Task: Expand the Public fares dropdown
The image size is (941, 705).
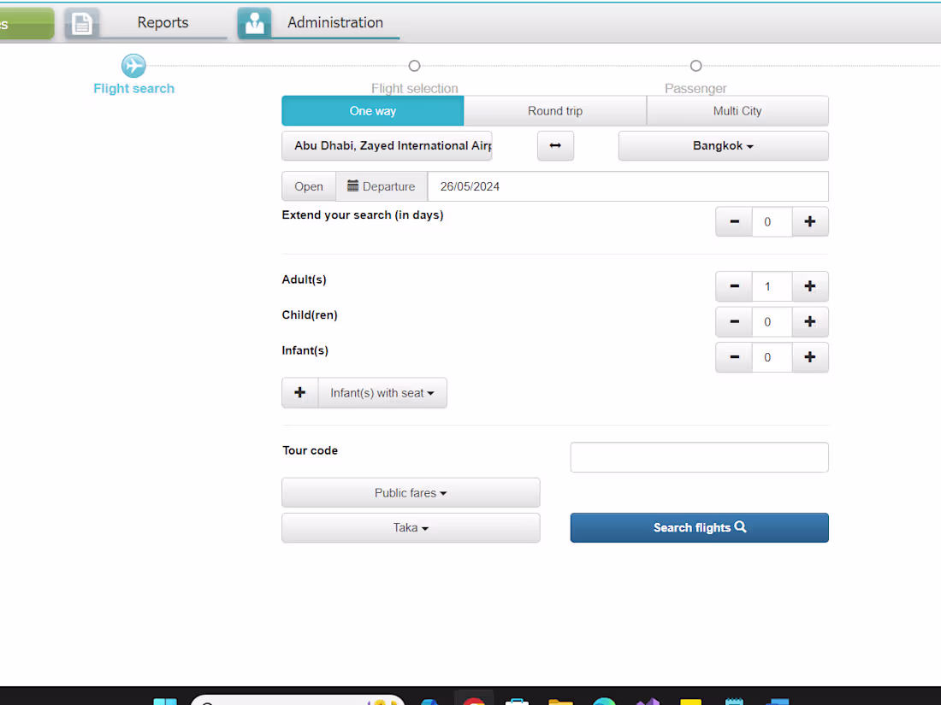Action: click(x=411, y=492)
